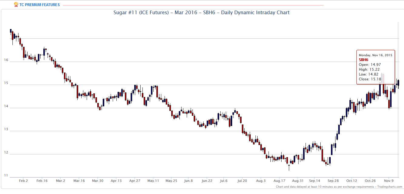
Task: Click the Jul.20 date axis label
Action: tap(242, 181)
